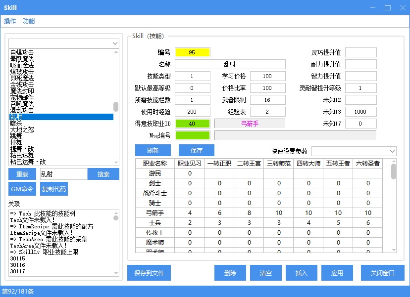This screenshot has width=410, height=297.
Task: Click the 保存 button above the table
Action: coord(197,150)
